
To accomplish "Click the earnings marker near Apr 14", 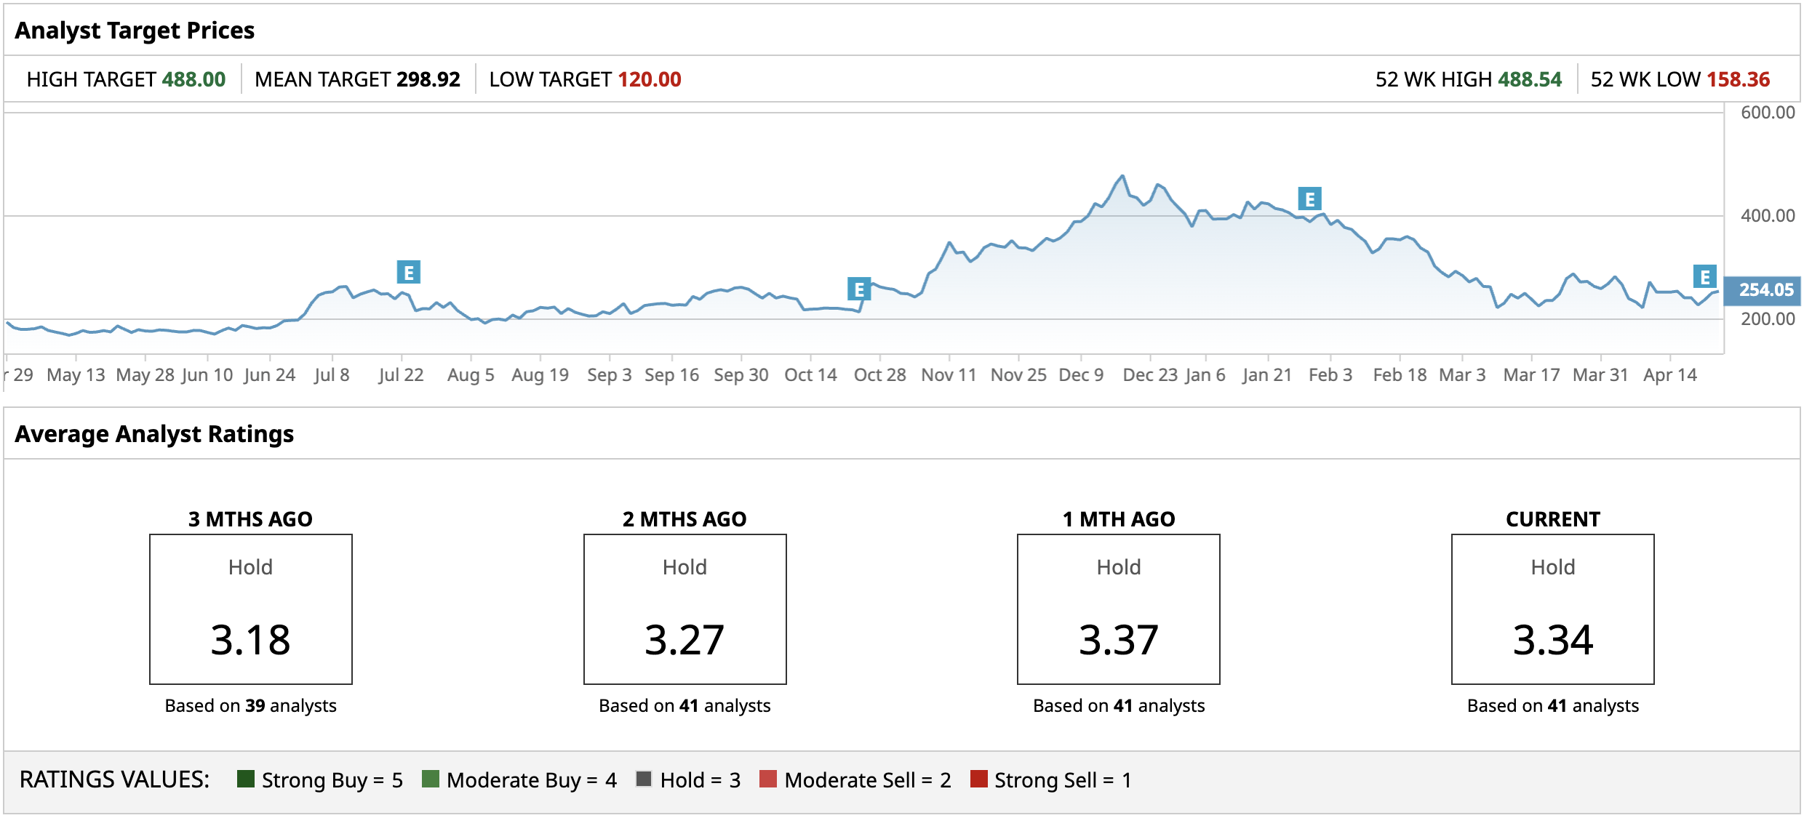I will point(1704,277).
